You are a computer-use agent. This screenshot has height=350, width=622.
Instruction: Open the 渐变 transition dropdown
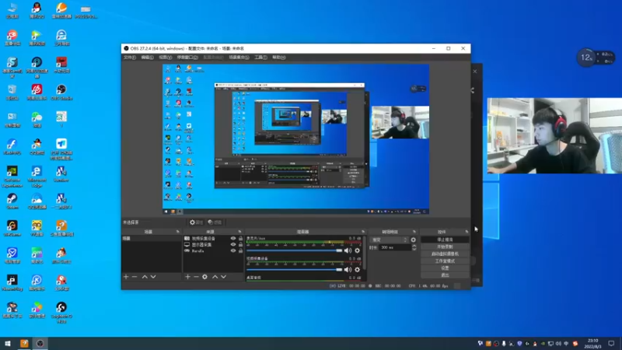pyautogui.click(x=390, y=240)
